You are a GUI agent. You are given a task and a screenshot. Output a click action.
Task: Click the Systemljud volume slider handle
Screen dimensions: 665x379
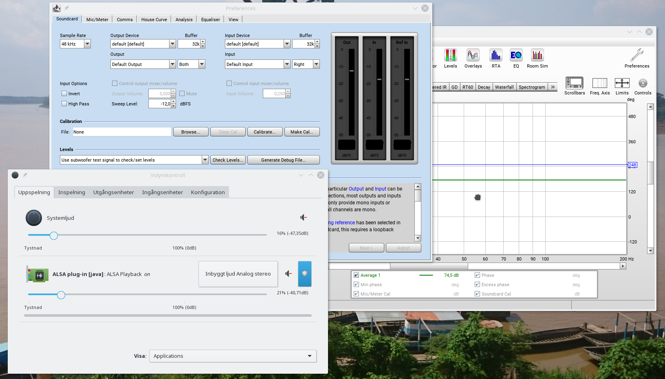(x=54, y=235)
